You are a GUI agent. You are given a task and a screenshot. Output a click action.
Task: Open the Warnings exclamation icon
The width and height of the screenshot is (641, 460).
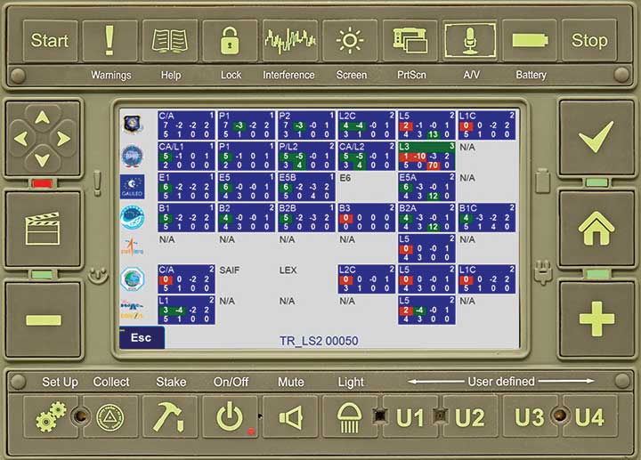110,41
